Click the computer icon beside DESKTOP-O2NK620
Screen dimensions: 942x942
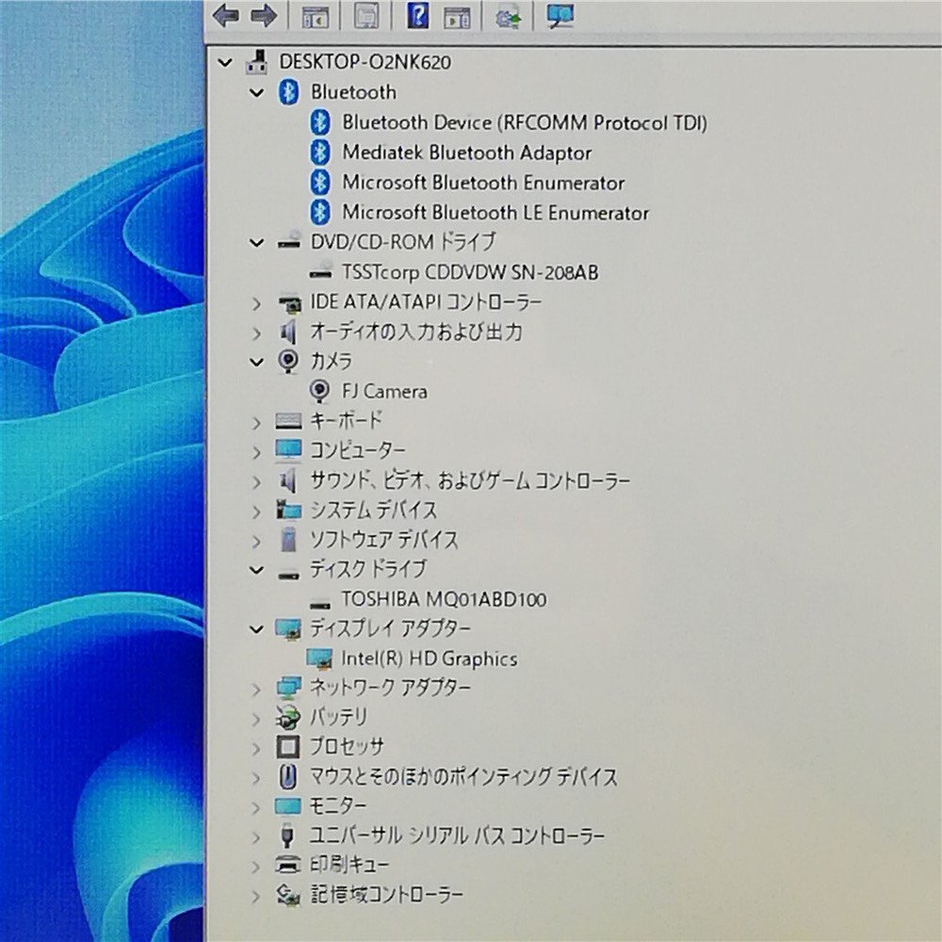click(257, 62)
